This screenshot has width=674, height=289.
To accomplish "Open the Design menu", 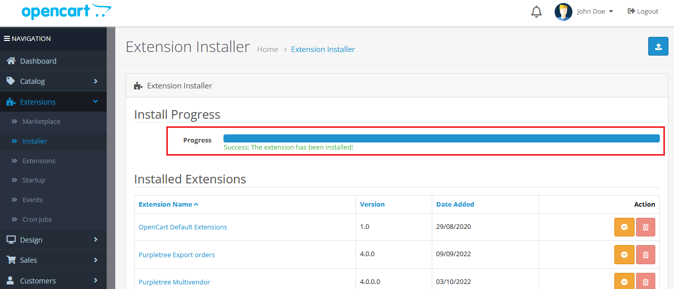I will pyautogui.click(x=53, y=240).
